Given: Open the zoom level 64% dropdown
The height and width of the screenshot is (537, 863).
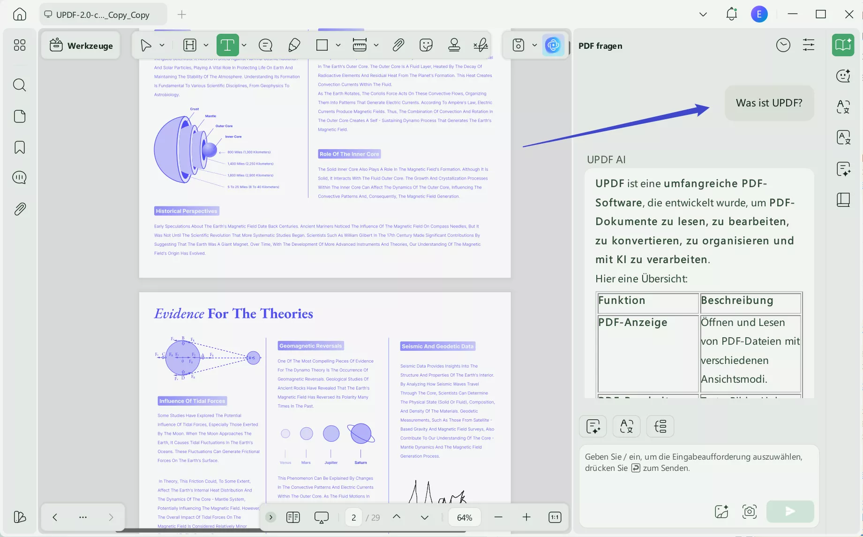Looking at the screenshot, I should 465,517.
